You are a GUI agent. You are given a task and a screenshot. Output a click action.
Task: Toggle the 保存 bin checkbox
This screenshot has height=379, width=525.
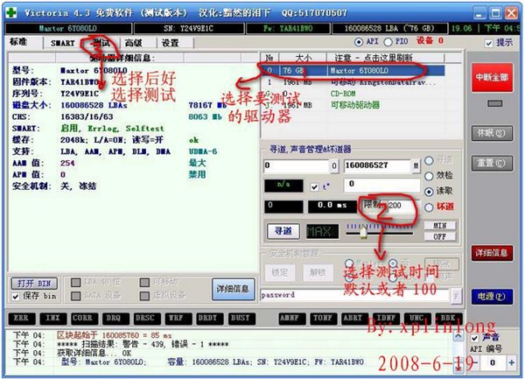point(16,297)
